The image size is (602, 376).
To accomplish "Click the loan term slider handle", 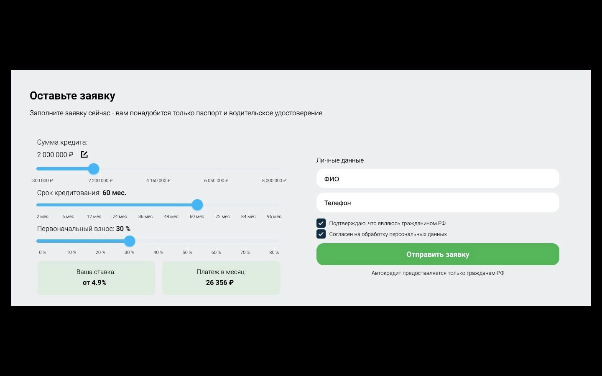I will [197, 205].
